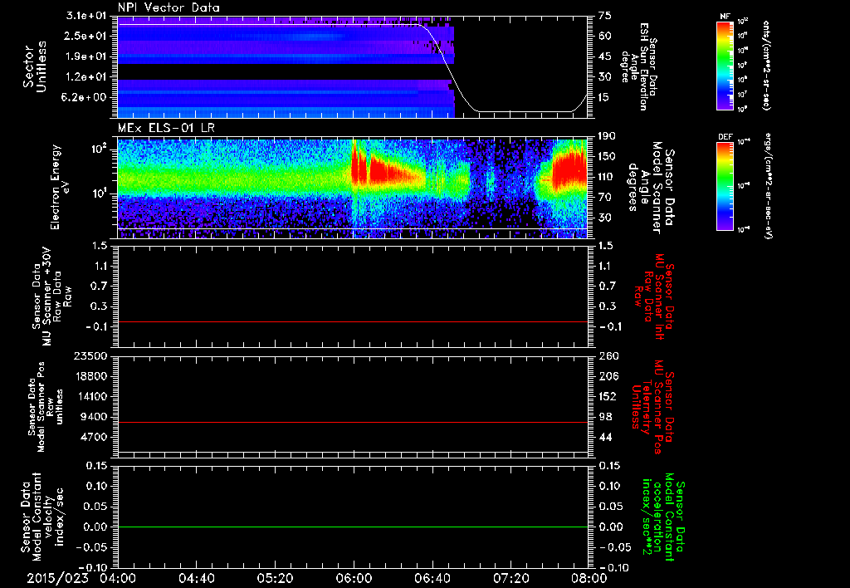The image size is (850, 588).
Task: Click the 98 telemetry tick value
Action: point(605,417)
